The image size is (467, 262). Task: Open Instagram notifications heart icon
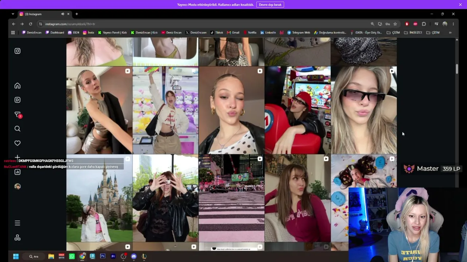tap(18, 143)
